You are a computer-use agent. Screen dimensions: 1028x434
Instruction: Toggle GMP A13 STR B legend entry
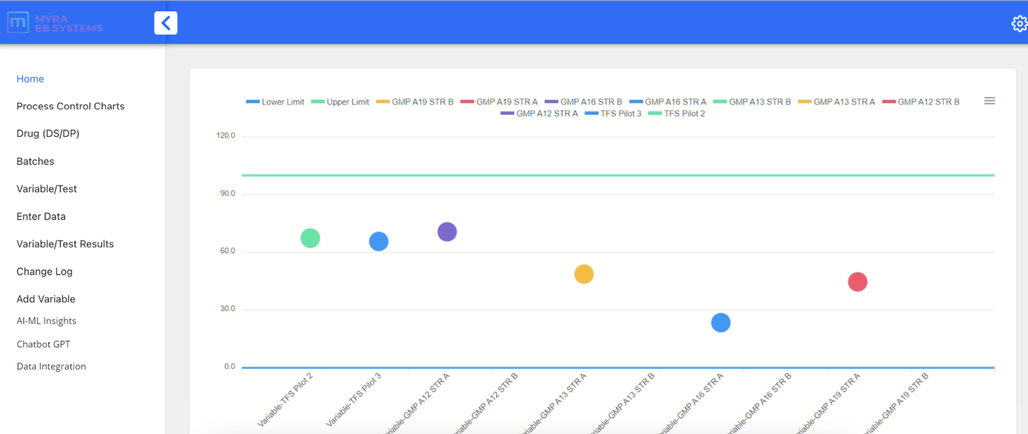tap(752, 102)
